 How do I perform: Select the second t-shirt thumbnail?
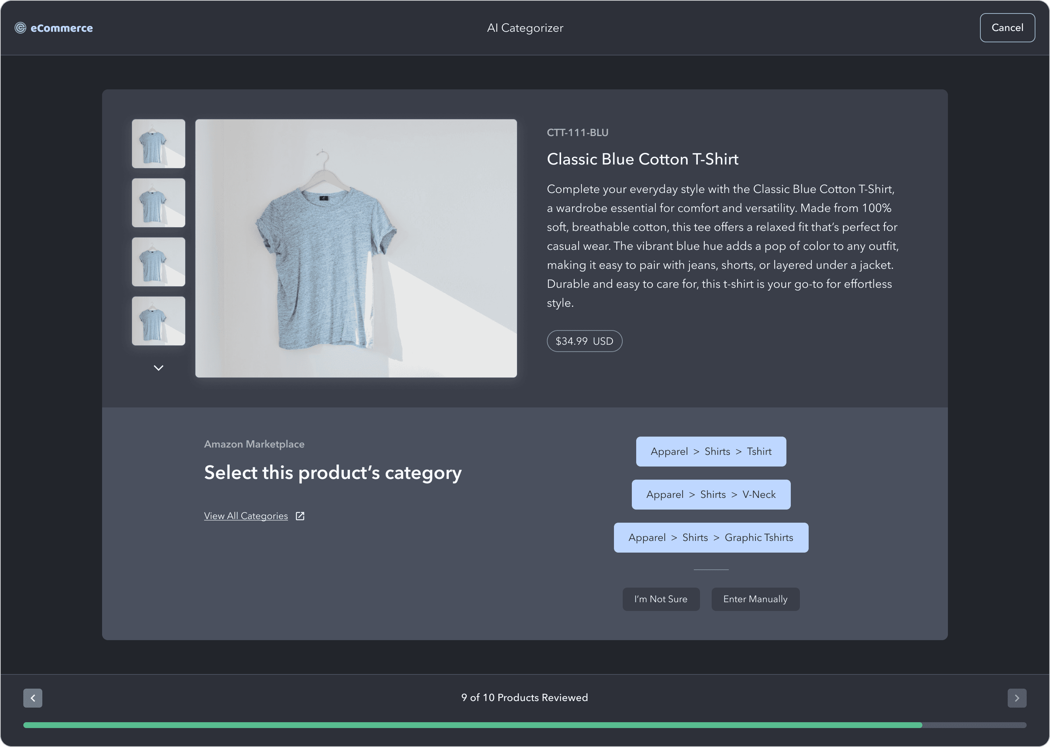point(159,203)
